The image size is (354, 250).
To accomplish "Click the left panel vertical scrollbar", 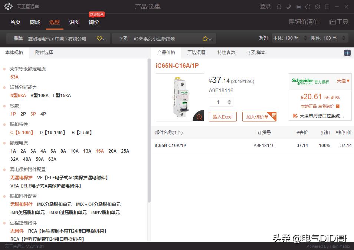I will point(149,131).
